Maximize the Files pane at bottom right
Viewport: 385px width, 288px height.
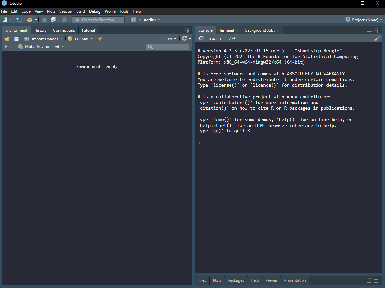[x=376, y=280]
